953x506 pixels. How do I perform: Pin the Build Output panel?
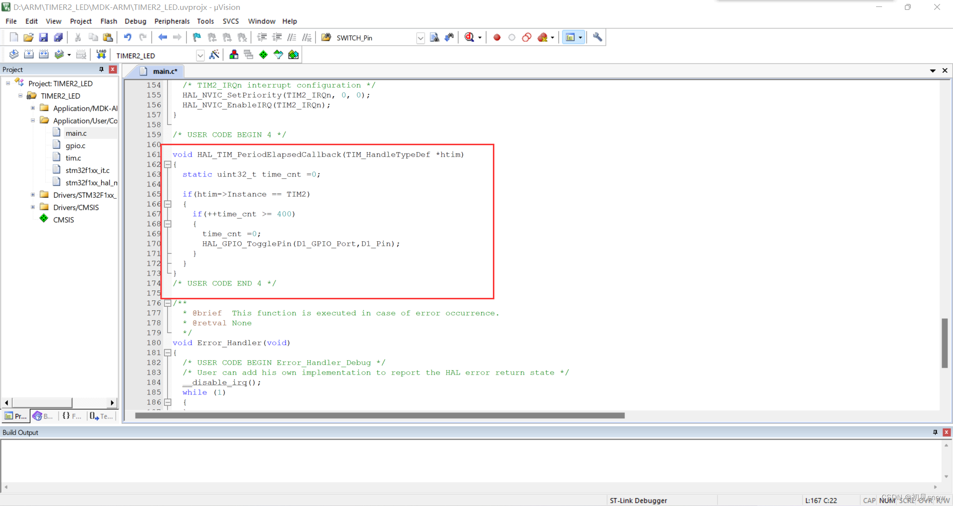[935, 432]
